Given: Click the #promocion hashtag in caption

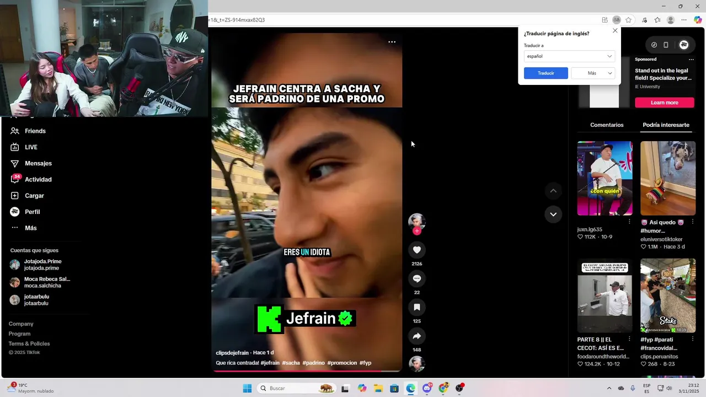Looking at the screenshot, I should coord(342,363).
